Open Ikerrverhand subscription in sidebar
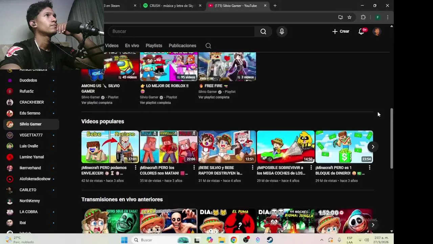This screenshot has width=433, height=244. click(31, 168)
